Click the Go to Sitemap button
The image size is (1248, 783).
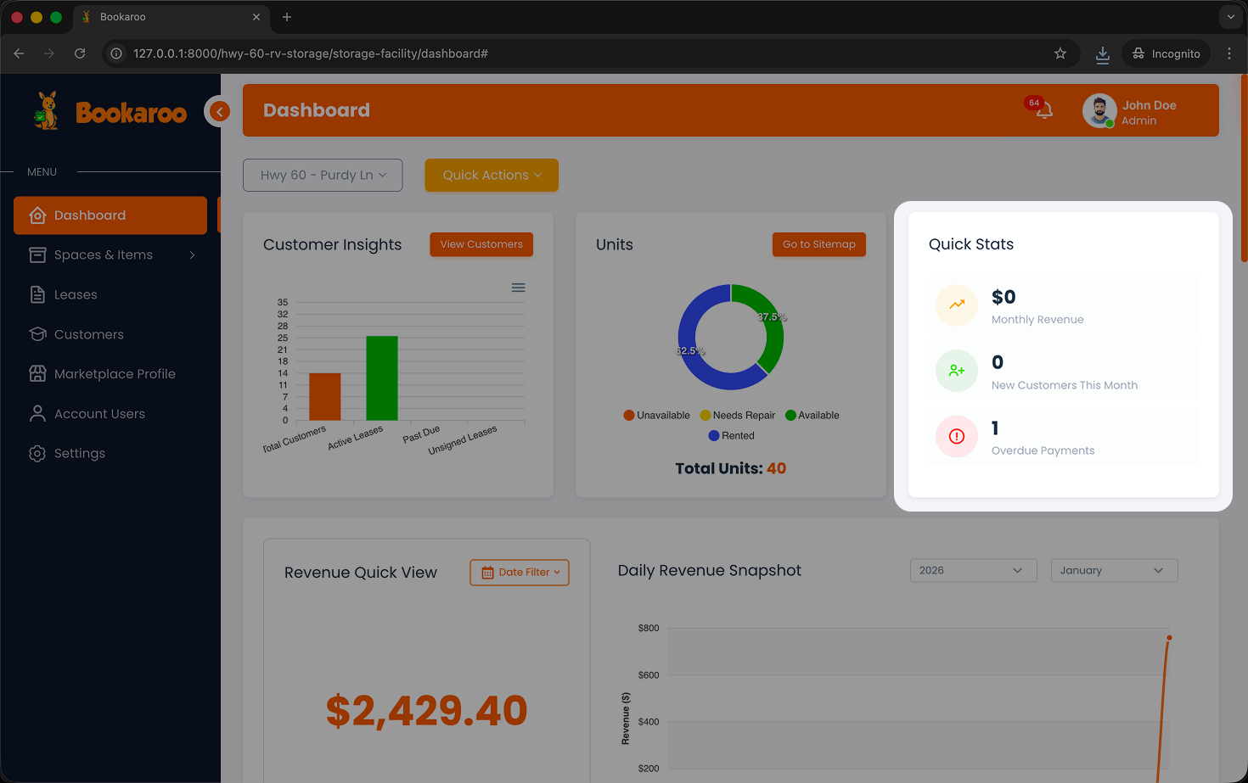tap(818, 244)
